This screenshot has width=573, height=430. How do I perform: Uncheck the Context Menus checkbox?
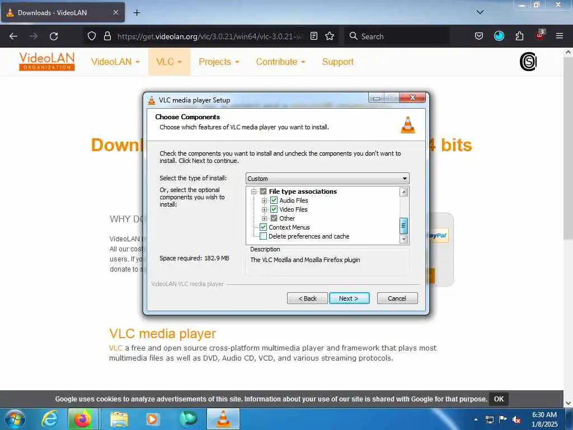(263, 227)
